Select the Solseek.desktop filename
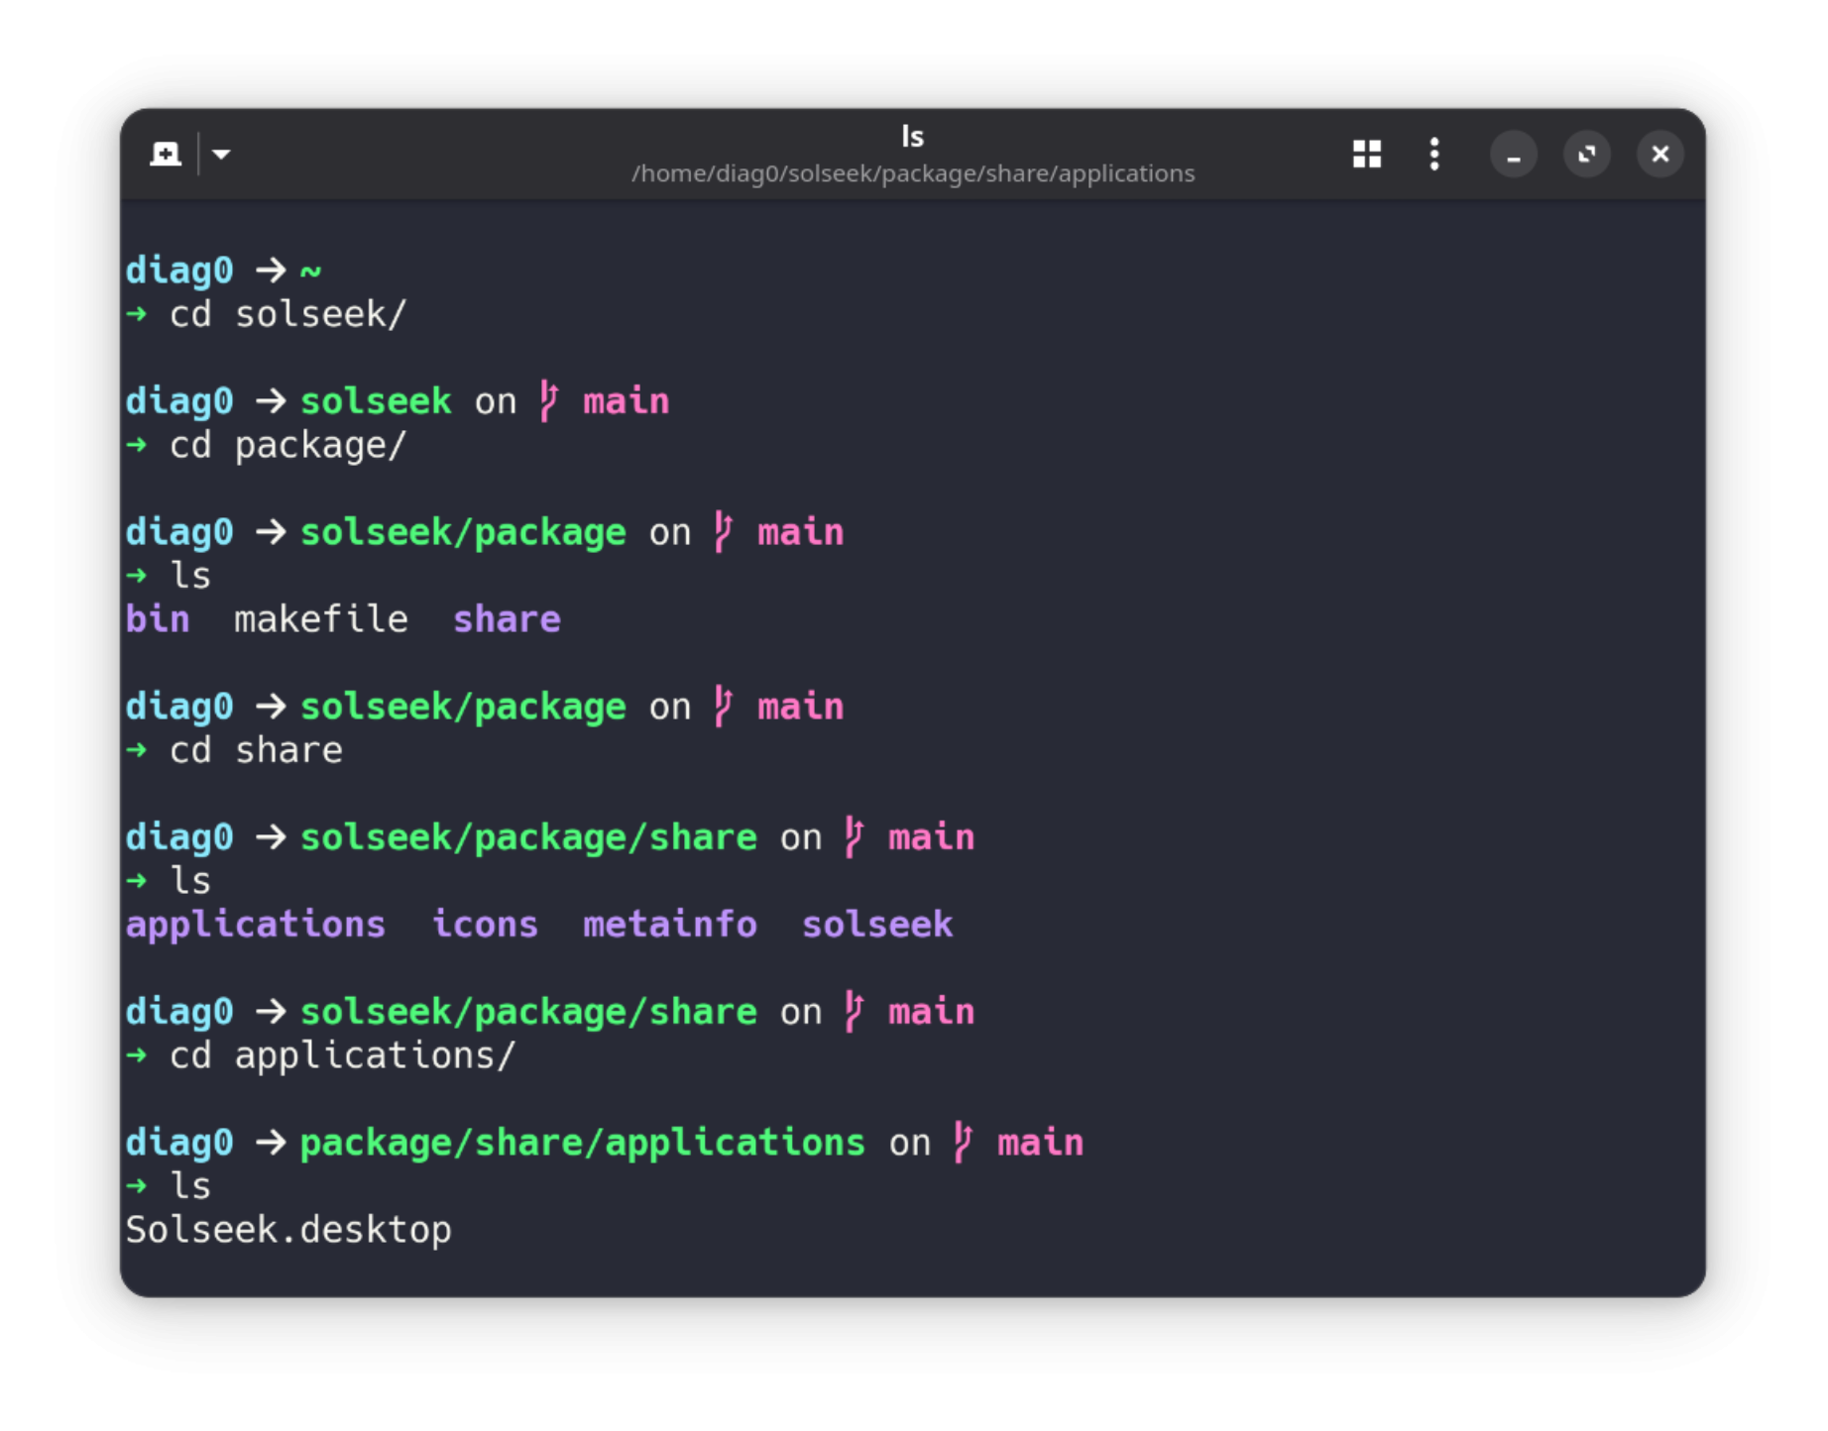Viewport: 1828px width, 1431px height. tap(287, 1228)
